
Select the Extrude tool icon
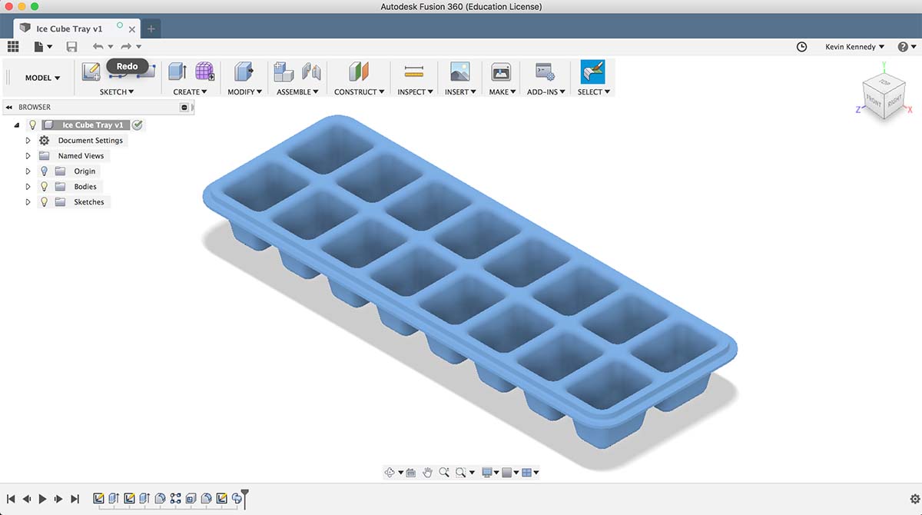click(x=177, y=72)
